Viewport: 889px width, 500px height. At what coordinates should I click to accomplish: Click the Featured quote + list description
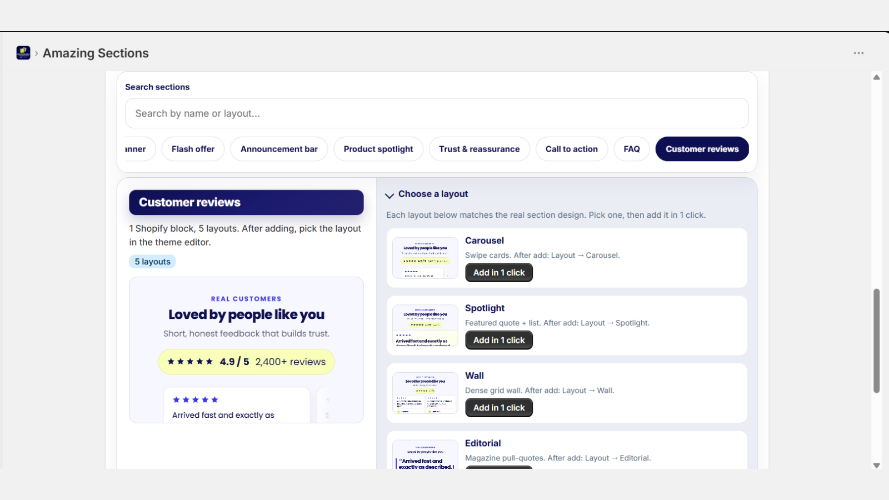tap(557, 323)
